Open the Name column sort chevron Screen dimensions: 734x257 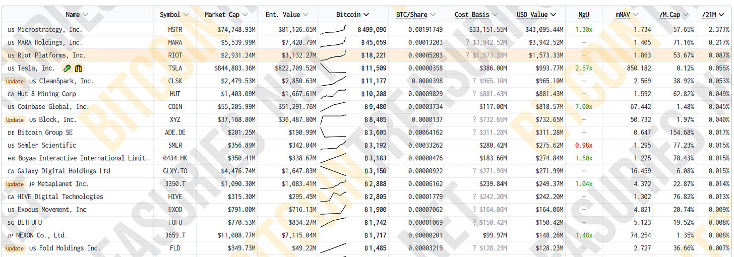coord(85,15)
